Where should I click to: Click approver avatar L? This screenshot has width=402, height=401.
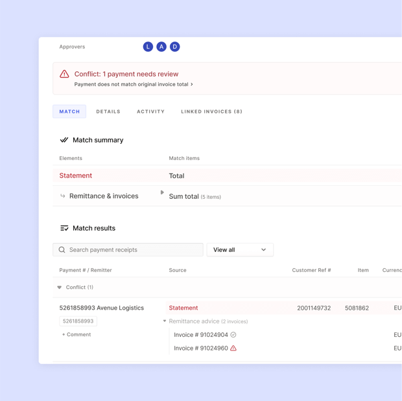click(148, 47)
